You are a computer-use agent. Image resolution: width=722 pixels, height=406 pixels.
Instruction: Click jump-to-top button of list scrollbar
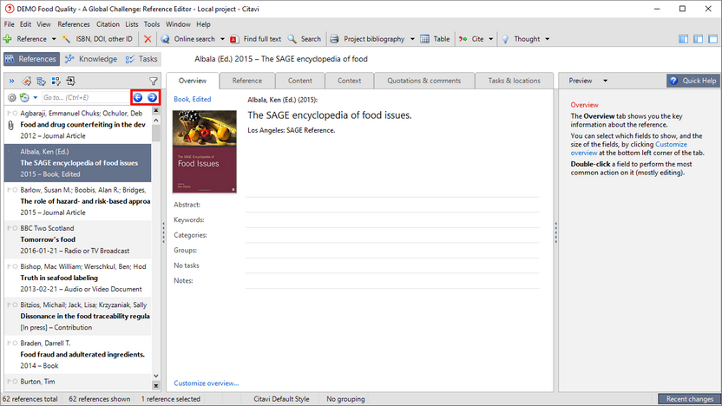pyautogui.click(x=155, y=110)
